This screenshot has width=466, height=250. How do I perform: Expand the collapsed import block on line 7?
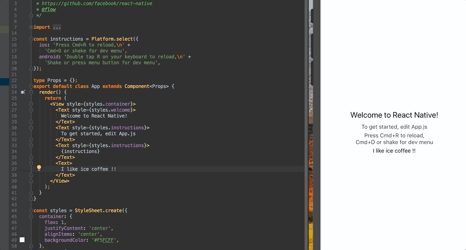tap(31, 27)
